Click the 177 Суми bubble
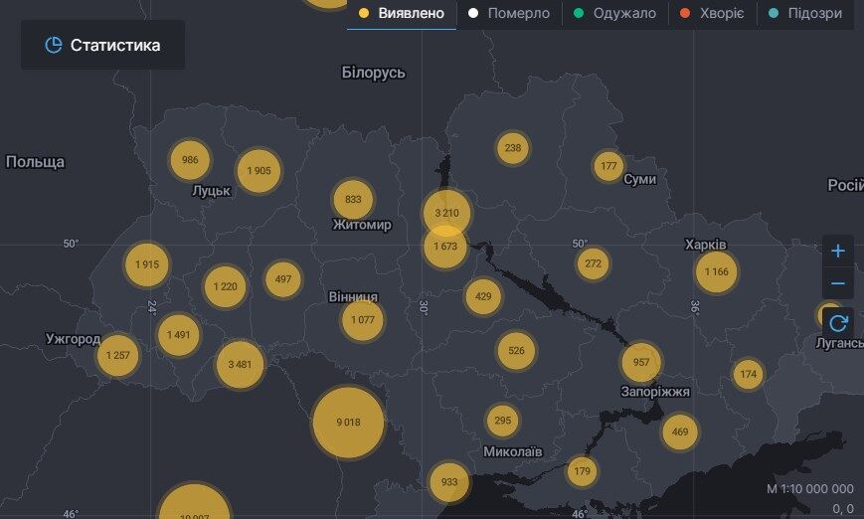This screenshot has width=864, height=519. (608, 166)
